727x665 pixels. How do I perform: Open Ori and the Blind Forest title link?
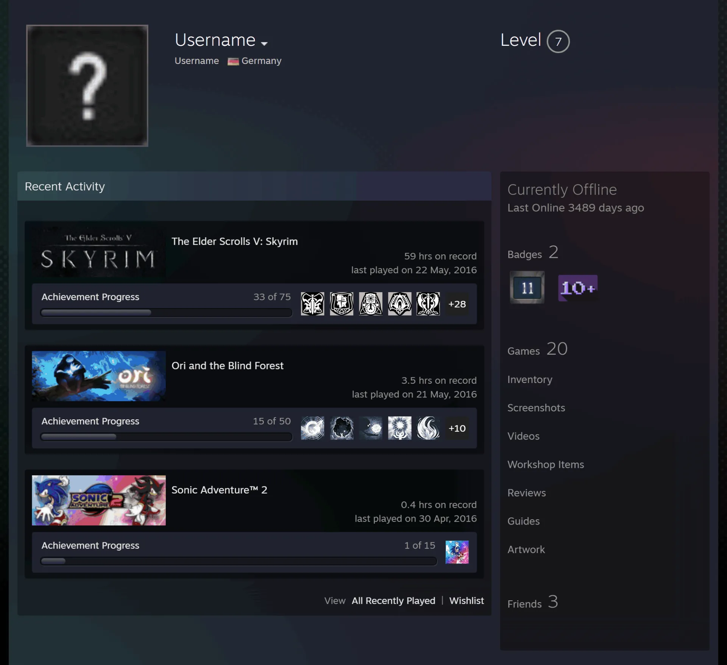227,366
